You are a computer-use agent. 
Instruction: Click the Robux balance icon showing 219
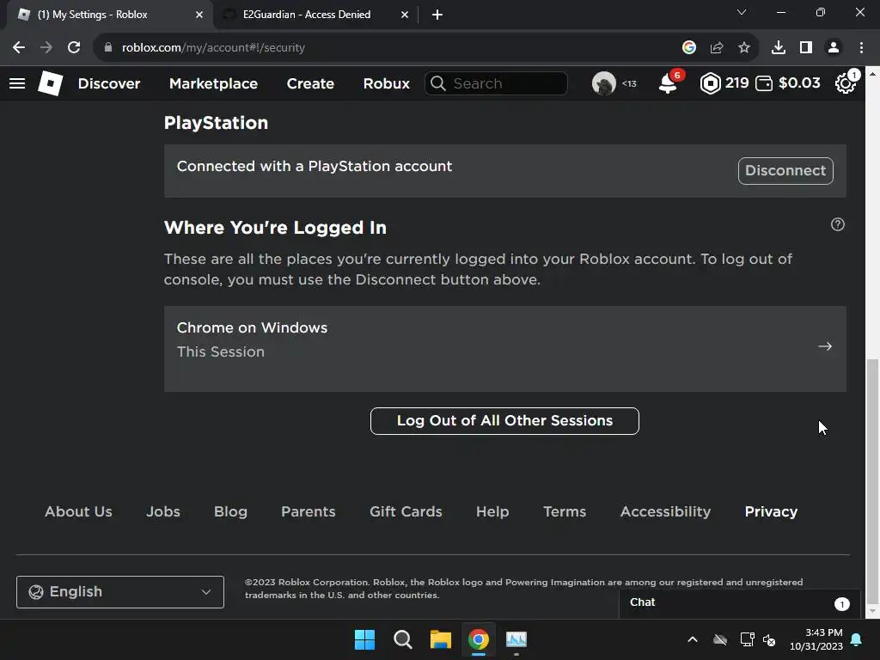click(710, 83)
